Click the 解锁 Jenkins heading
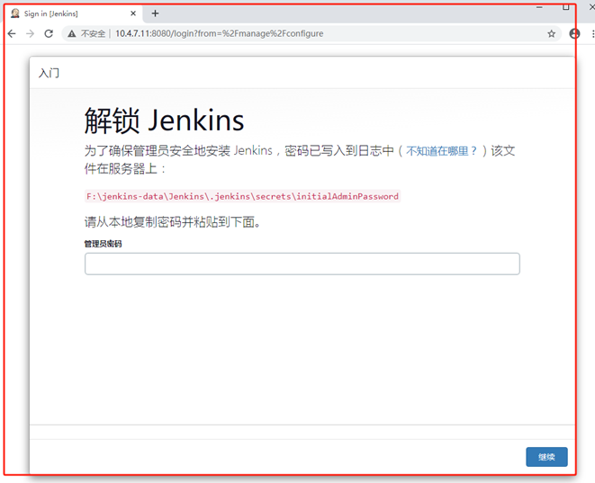 coord(164,121)
